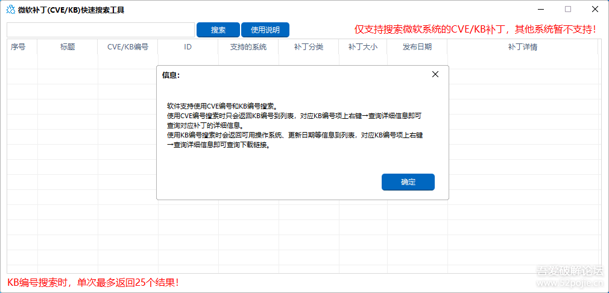This screenshot has width=609, height=293.
Task: Click the bottom note KB编号搜索时 25个结果
Action: click(x=93, y=282)
